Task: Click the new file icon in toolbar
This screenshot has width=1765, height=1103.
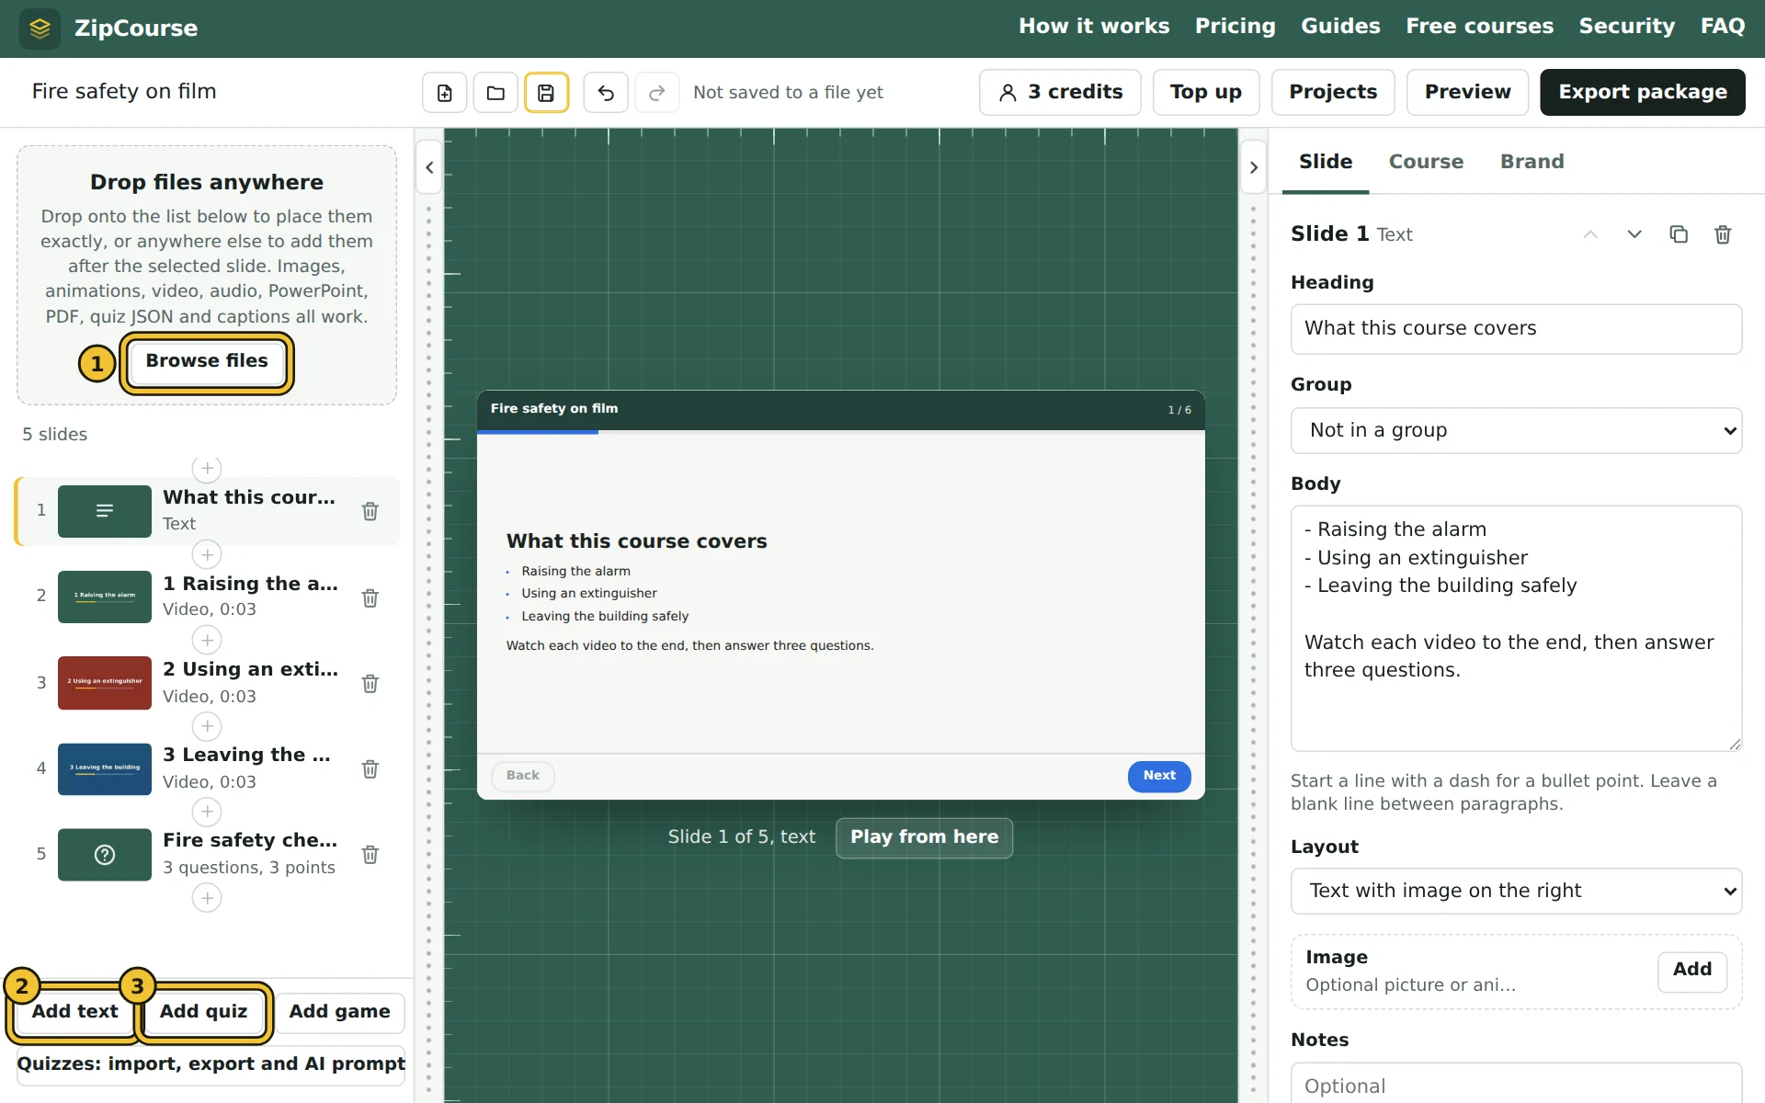Action: pyautogui.click(x=445, y=93)
